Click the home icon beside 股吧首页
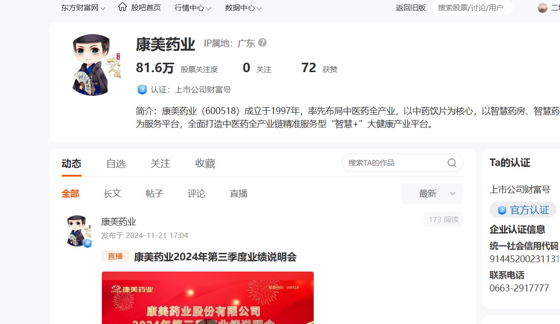 click(123, 7)
